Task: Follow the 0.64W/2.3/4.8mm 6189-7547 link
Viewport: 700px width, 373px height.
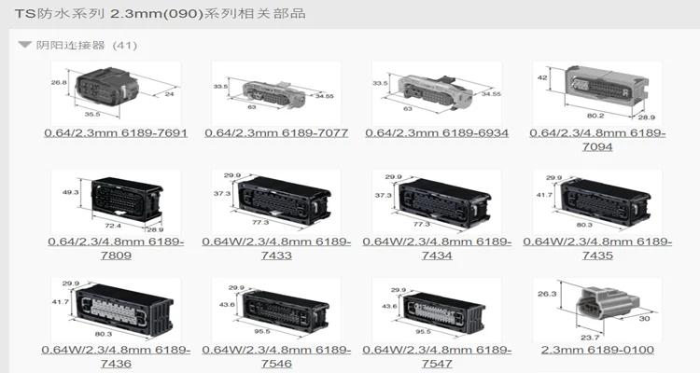Action: 437,356
